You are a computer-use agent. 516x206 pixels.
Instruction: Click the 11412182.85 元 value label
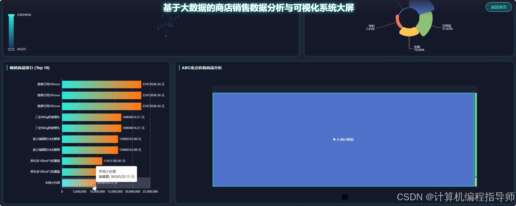(x=114, y=161)
